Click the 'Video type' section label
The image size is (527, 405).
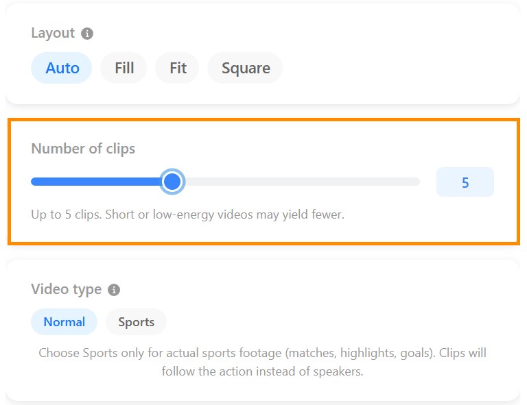pyautogui.click(x=66, y=289)
